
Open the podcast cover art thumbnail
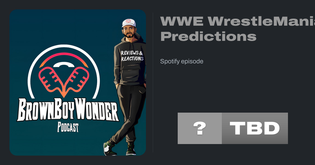coord(78,82)
